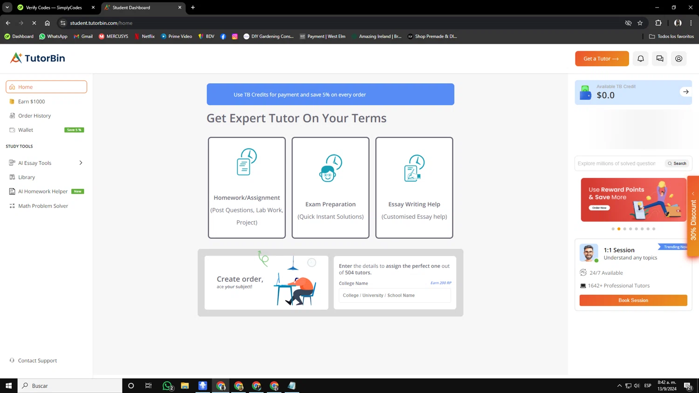The image size is (699, 393).
Task: Expand the 30% Discount side tab
Action: 693,216
